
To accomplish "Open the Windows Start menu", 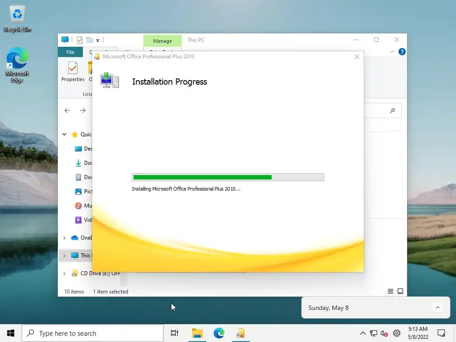I will click(x=11, y=333).
